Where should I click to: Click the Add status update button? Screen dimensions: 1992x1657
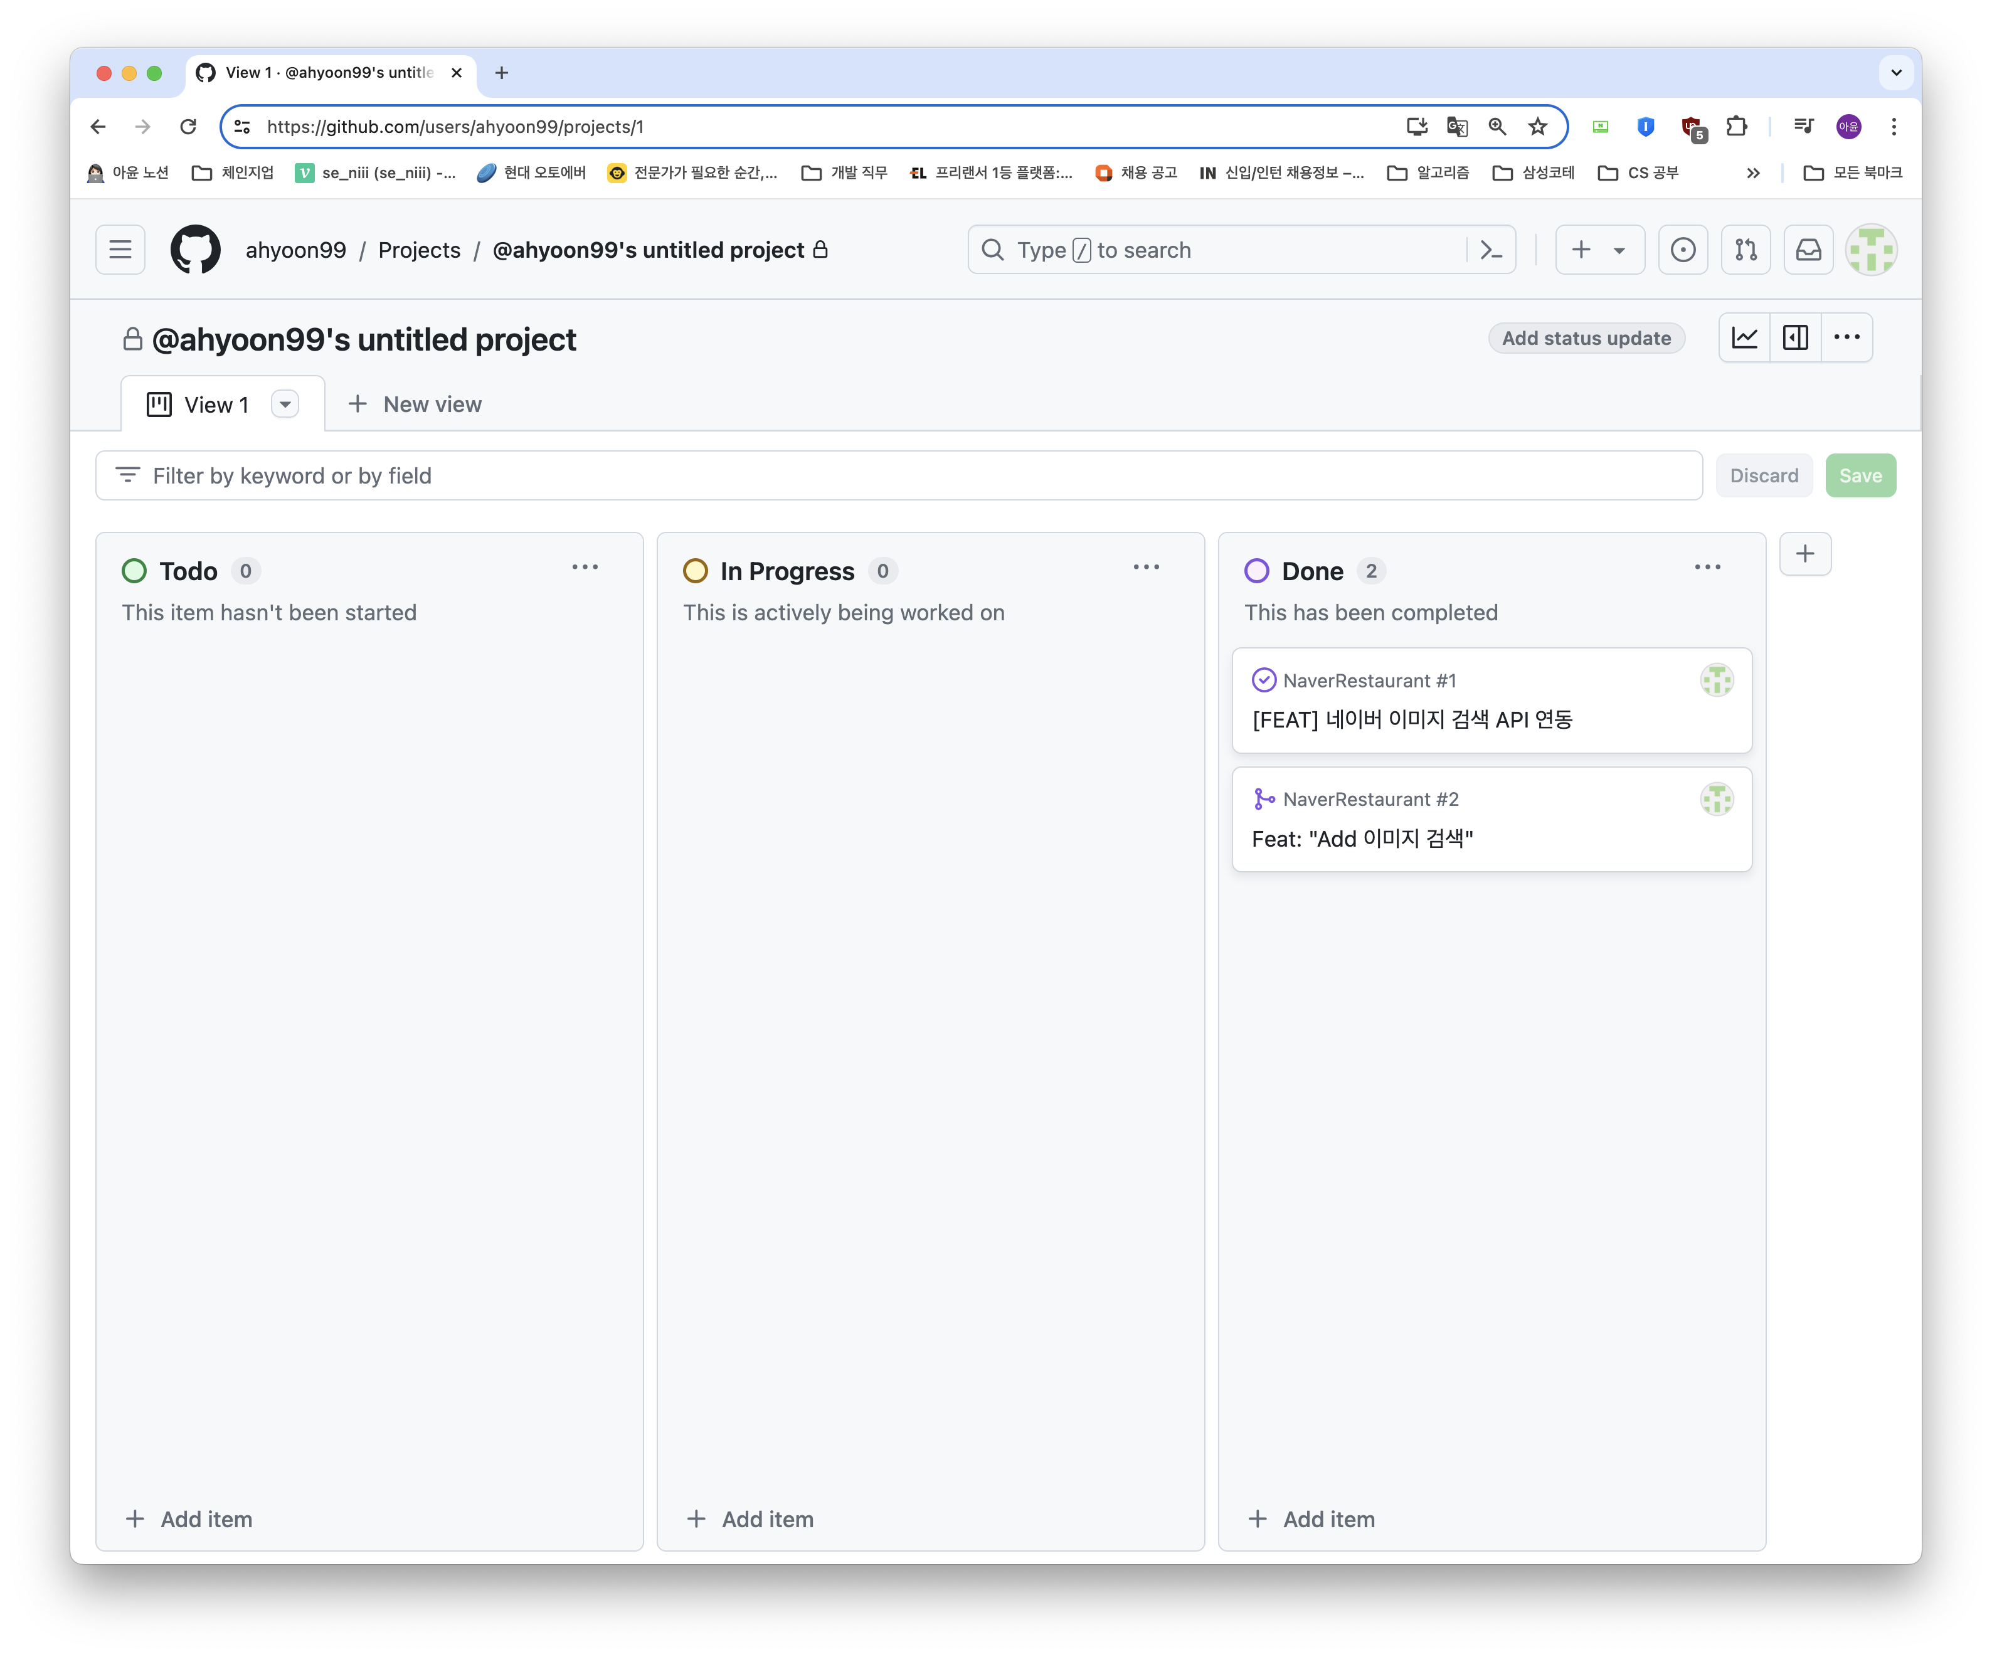(x=1586, y=339)
